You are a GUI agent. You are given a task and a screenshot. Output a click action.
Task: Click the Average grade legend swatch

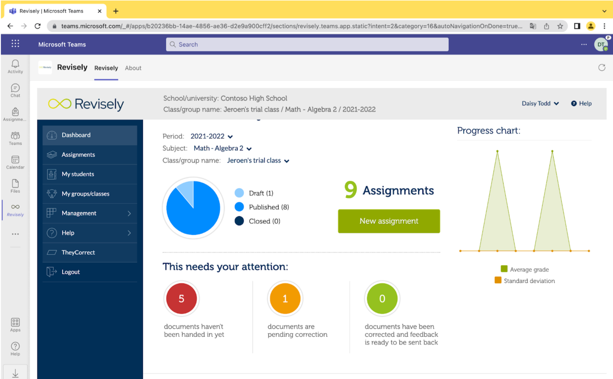(504, 269)
